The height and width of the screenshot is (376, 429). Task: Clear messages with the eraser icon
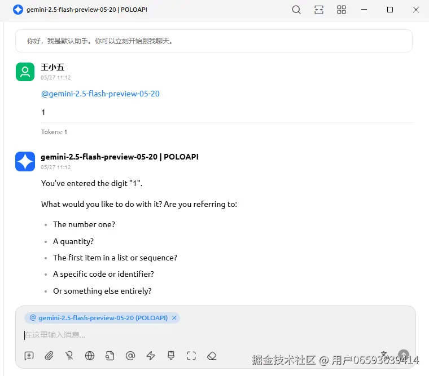tap(212, 356)
